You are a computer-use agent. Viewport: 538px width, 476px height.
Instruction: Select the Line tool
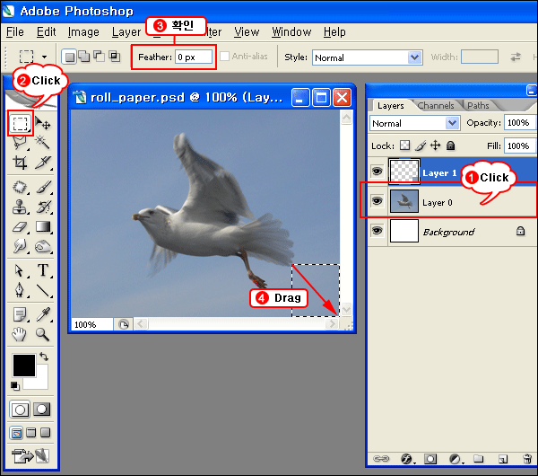pos(42,290)
